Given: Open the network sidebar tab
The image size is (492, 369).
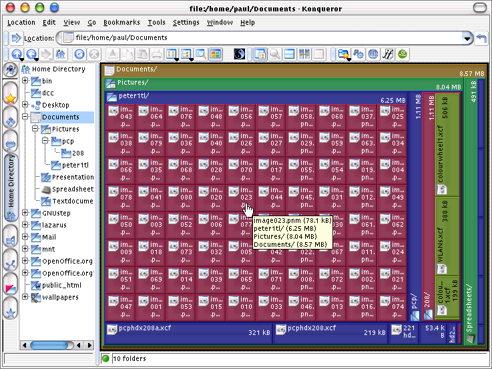Looking at the screenshot, I should point(11,262).
